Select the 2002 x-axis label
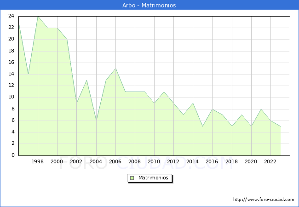 (x=76, y=161)
